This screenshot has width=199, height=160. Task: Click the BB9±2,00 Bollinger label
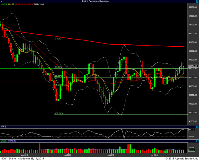click(39, 4)
